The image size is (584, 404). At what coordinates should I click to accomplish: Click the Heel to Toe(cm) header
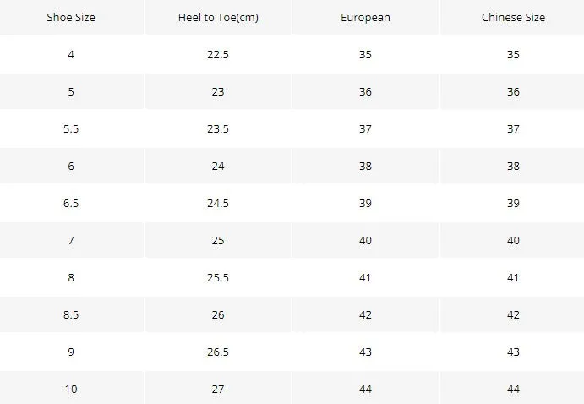click(218, 18)
